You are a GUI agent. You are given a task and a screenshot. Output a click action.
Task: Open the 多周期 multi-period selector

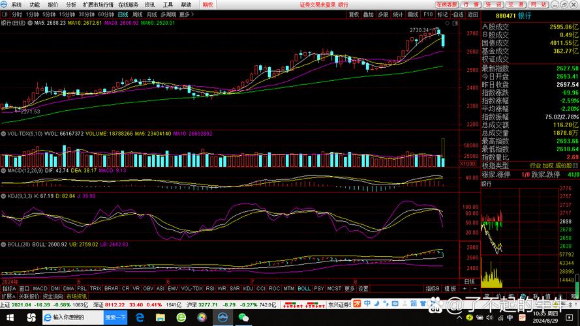pos(168,14)
